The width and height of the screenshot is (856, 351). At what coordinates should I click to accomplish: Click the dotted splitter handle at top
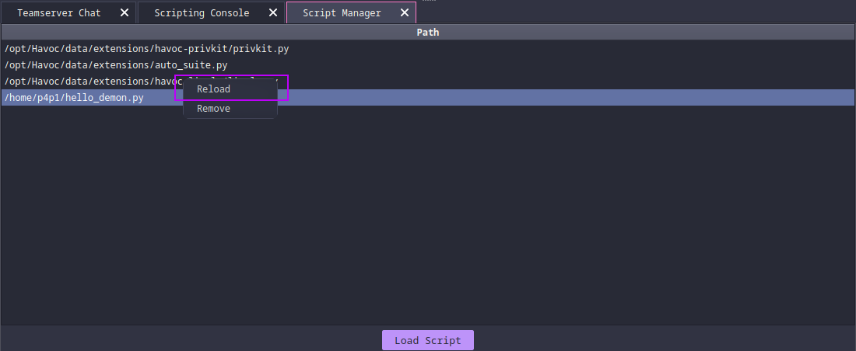[429, 1]
